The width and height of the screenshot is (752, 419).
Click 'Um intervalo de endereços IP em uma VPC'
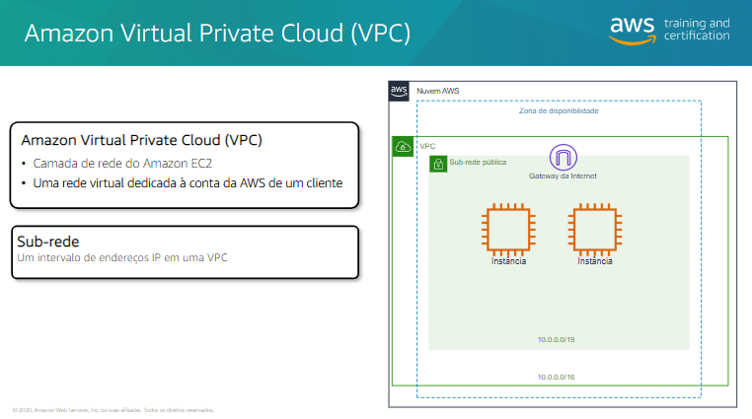pos(122,257)
